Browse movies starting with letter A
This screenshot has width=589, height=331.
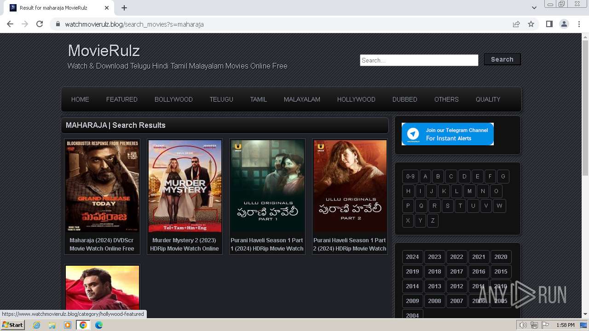point(425,177)
